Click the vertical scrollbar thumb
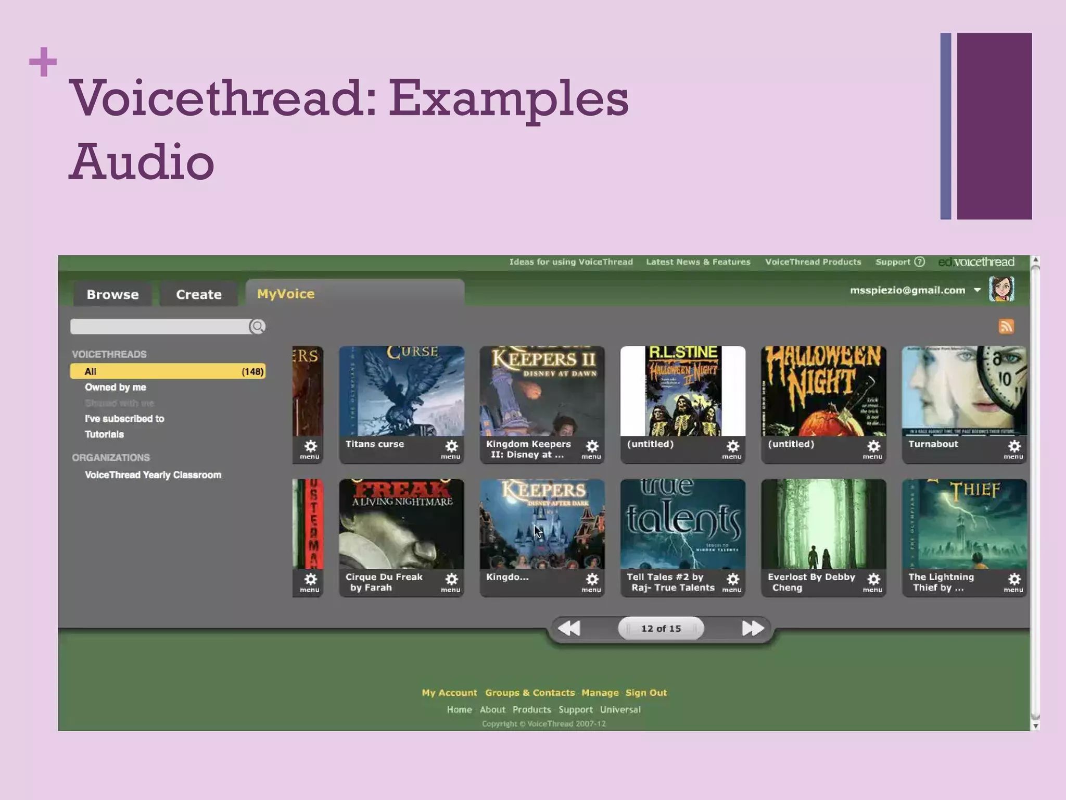This screenshot has width=1066, height=800. click(1035, 492)
